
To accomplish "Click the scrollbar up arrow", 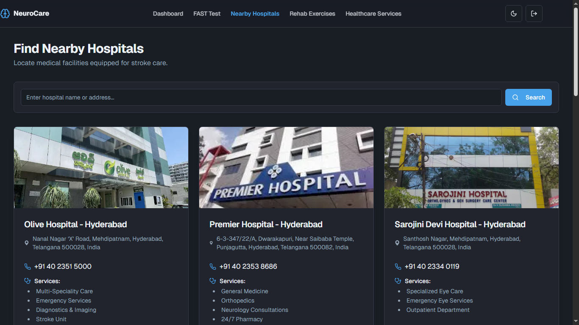I will 576,3.
